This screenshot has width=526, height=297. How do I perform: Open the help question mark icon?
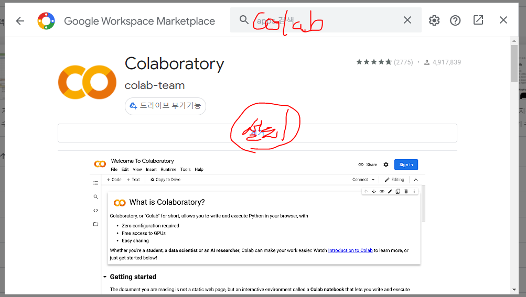point(455,20)
